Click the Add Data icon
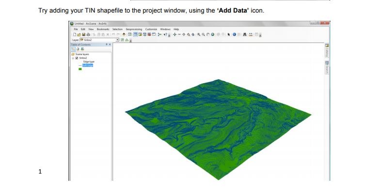Screen dimensions: 365x190 click(124, 34)
